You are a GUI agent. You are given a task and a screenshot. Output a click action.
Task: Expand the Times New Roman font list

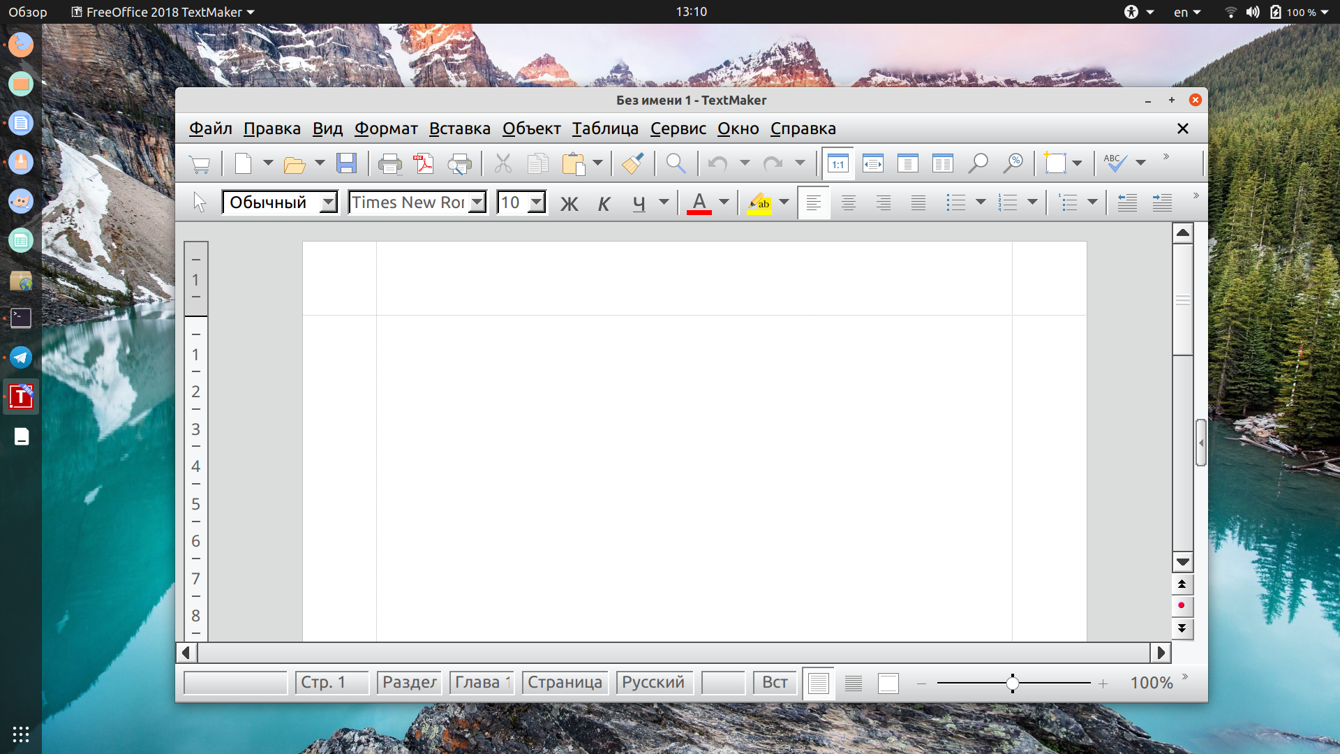pyautogui.click(x=477, y=202)
